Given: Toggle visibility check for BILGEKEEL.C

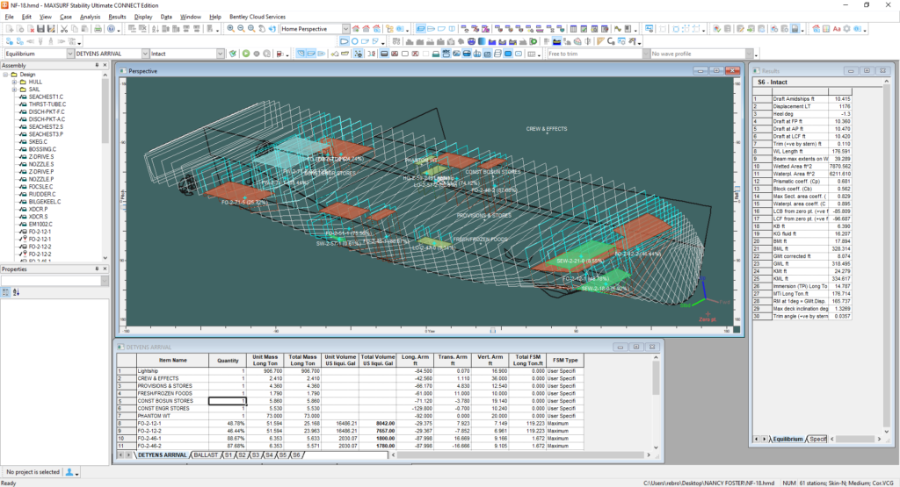Looking at the screenshot, I should (x=23, y=202).
